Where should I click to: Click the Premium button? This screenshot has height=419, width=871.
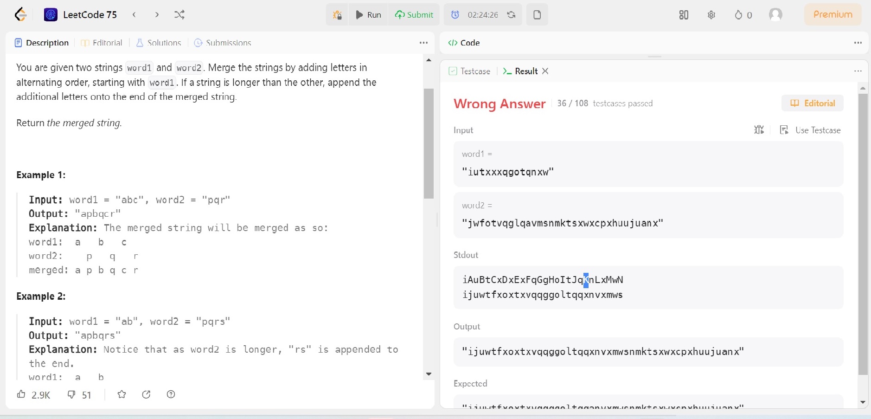point(833,14)
